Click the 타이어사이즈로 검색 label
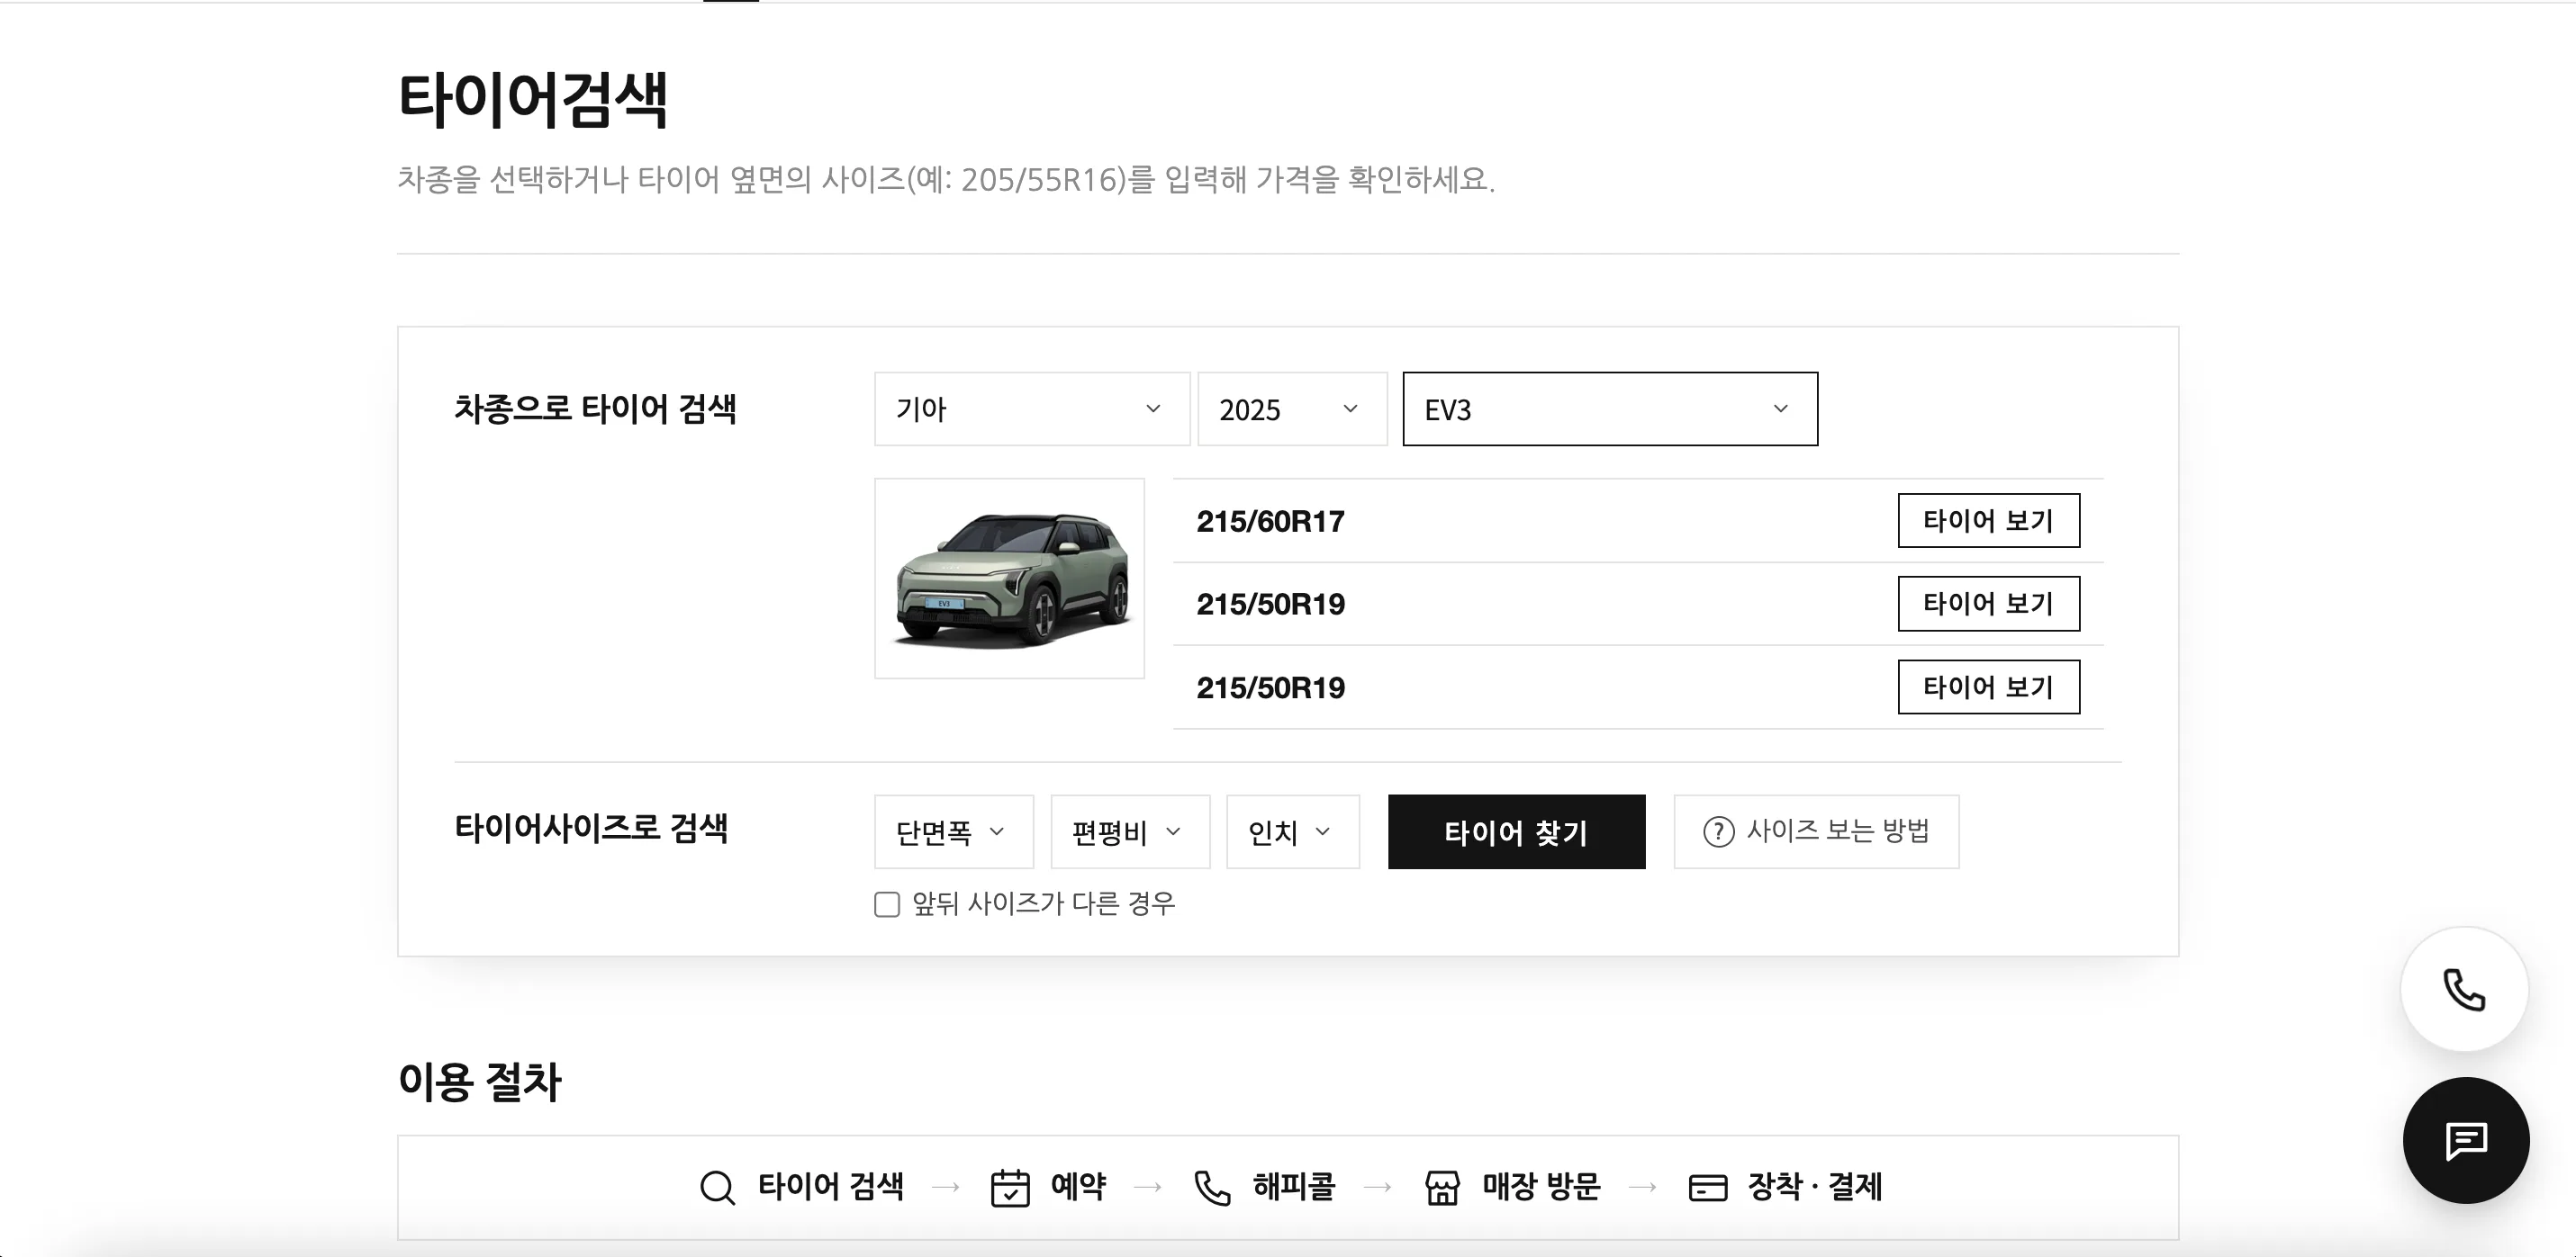Image resolution: width=2576 pixels, height=1257 pixels. click(x=591, y=829)
